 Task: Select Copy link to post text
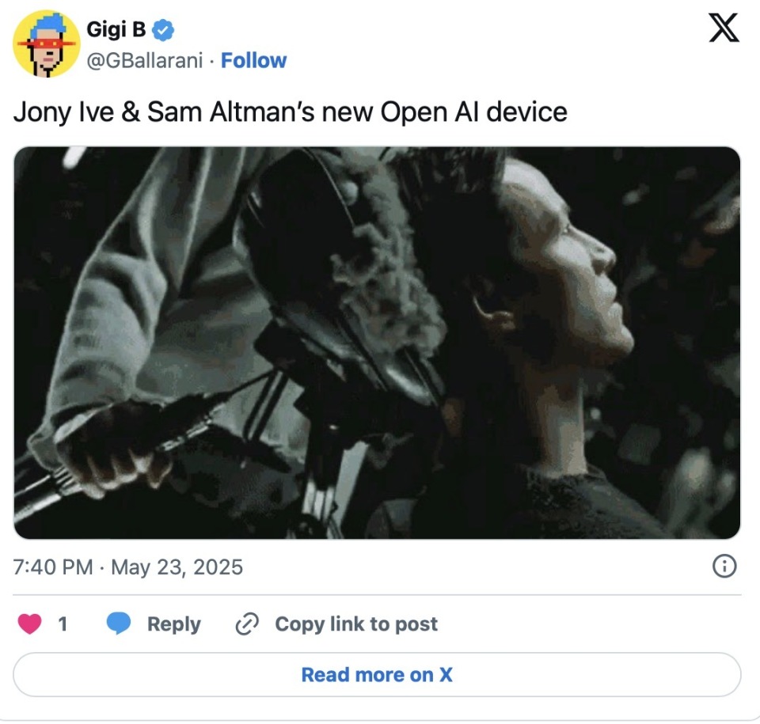point(355,624)
